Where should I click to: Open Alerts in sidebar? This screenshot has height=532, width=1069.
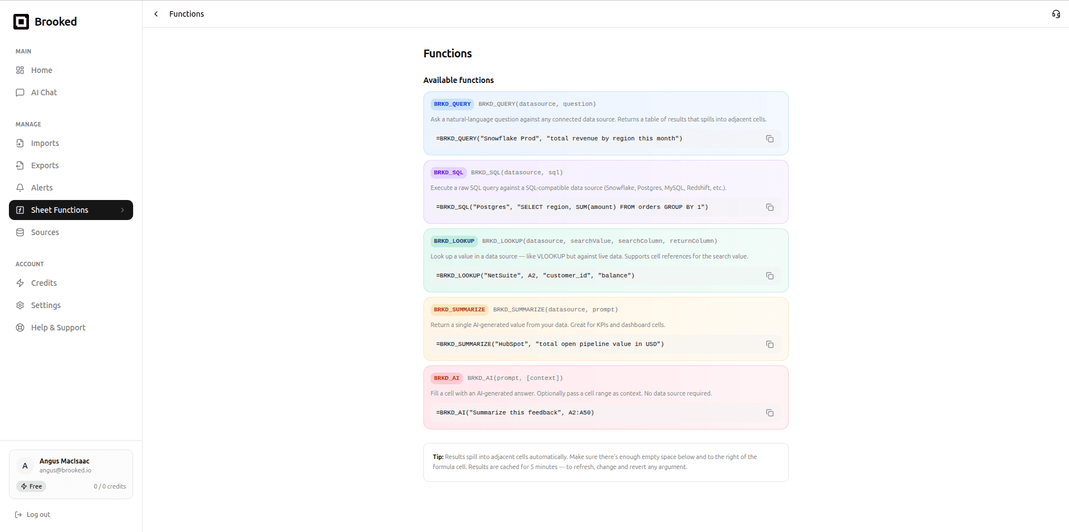click(71, 188)
